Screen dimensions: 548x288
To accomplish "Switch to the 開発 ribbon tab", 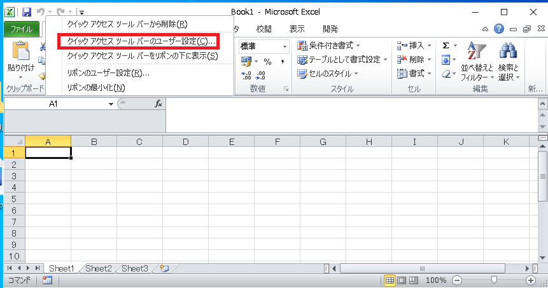I will 330,29.
